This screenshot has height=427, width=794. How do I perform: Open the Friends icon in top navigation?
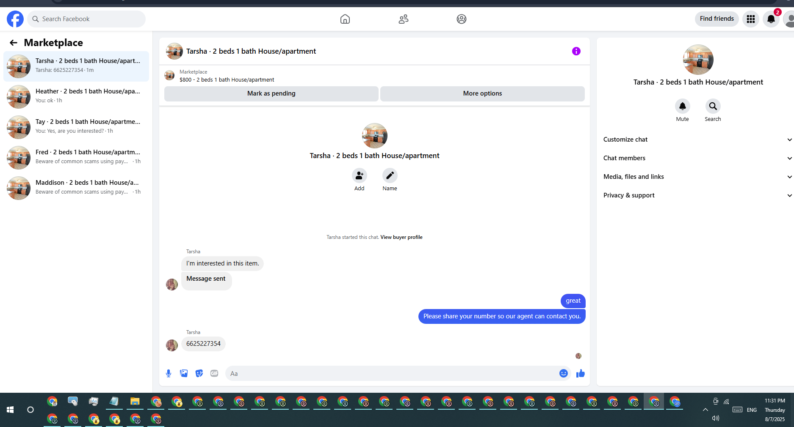pyautogui.click(x=404, y=19)
